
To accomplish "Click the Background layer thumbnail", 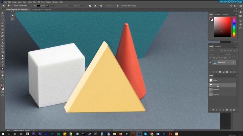I will click(215, 62).
